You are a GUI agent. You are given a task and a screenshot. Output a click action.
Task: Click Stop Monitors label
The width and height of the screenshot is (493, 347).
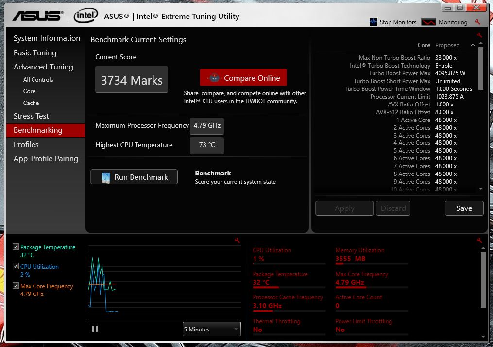pyautogui.click(x=398, y=22)
